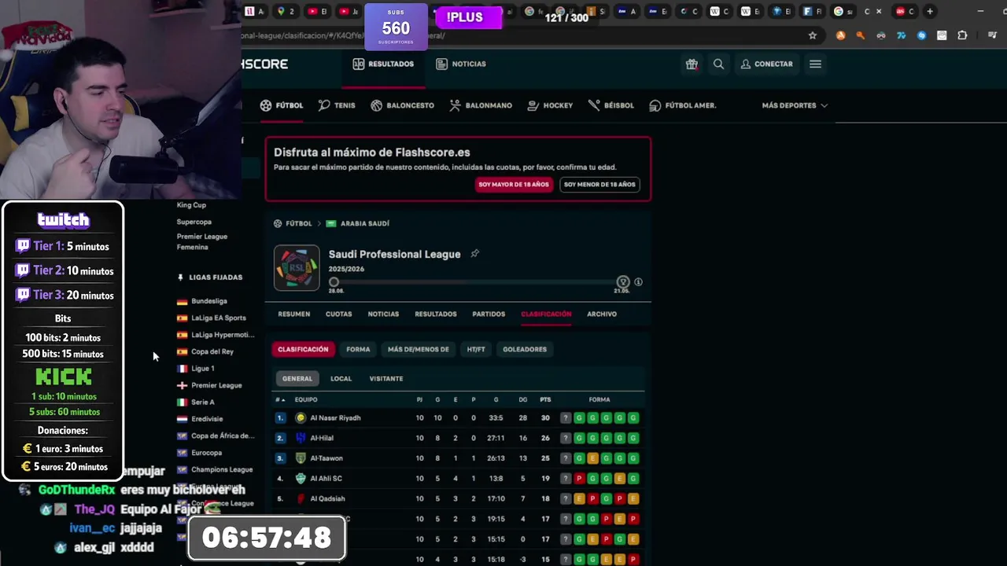Open the Noticias header tab
Image resolution: width=1007 pixels, height=566 pixels.
[x=461, y=64]
